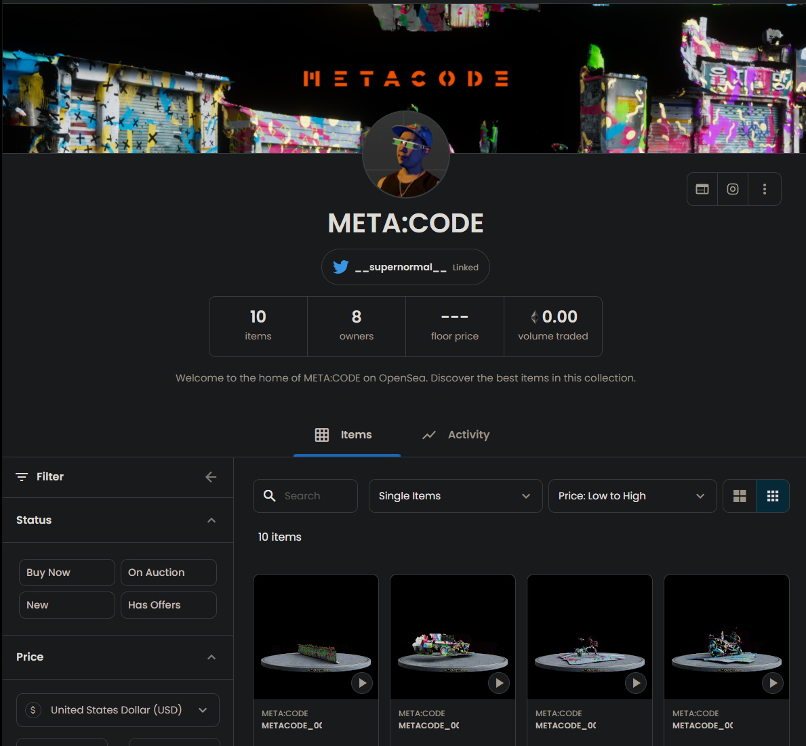Screen dimensions: 806x746
Task: Click the Items tab grid icon
Action: 322,434
